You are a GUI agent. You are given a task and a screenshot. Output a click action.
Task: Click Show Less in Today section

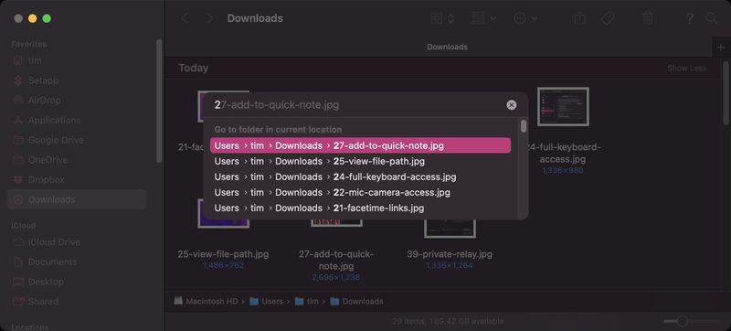(686, 68)
